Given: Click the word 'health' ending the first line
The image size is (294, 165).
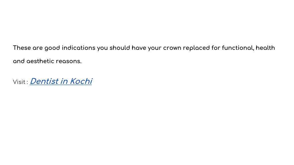Looking at the screenshot, I should [265, 48].
